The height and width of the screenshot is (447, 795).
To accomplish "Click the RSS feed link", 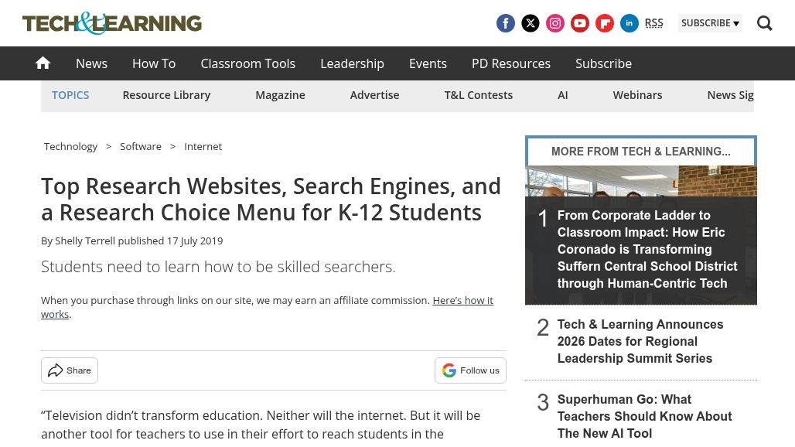I will [653, 22].
